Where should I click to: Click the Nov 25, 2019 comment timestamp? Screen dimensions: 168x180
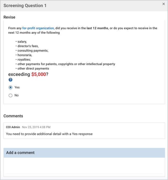[36, 127]
